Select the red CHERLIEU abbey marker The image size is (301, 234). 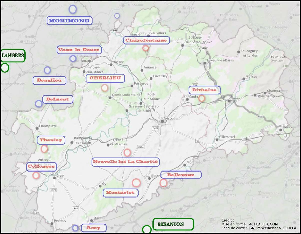point(104,87)
